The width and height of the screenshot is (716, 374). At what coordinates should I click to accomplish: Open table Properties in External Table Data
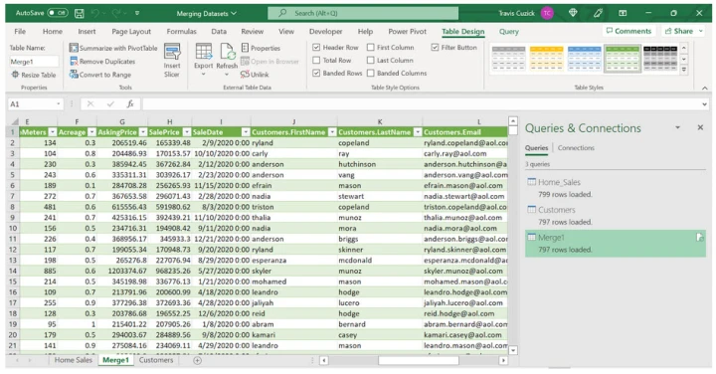click(x=261, y=48)
